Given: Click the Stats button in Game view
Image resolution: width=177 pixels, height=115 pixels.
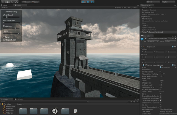Looking at the screenshot, I should 129,7.
